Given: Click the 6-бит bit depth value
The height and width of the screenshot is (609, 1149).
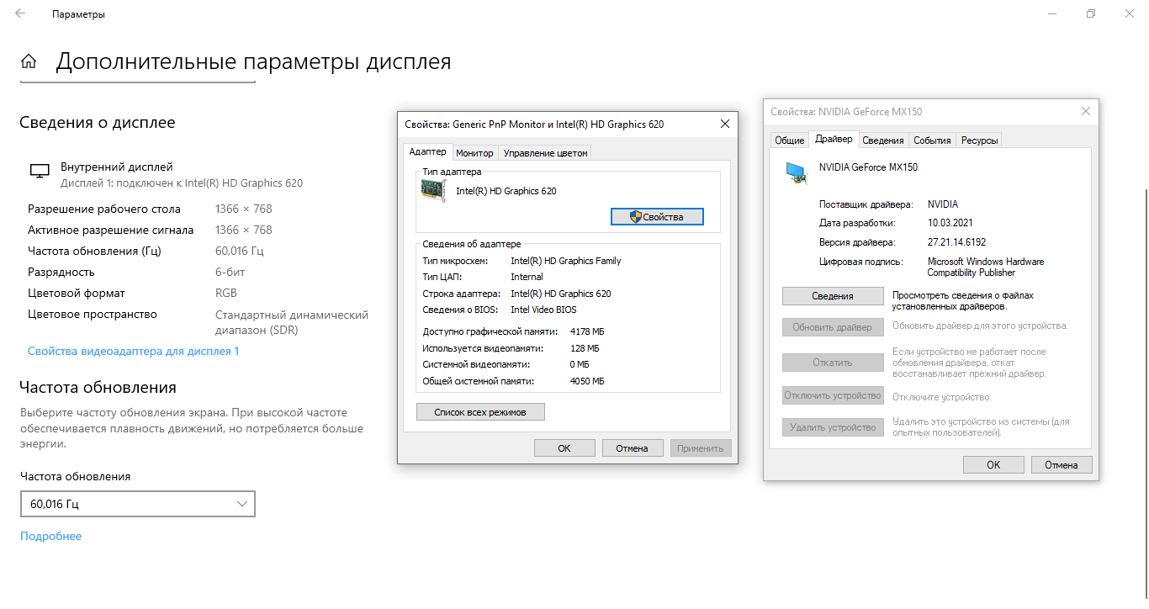Looking at the screenshot, I should tap(230, 272).
